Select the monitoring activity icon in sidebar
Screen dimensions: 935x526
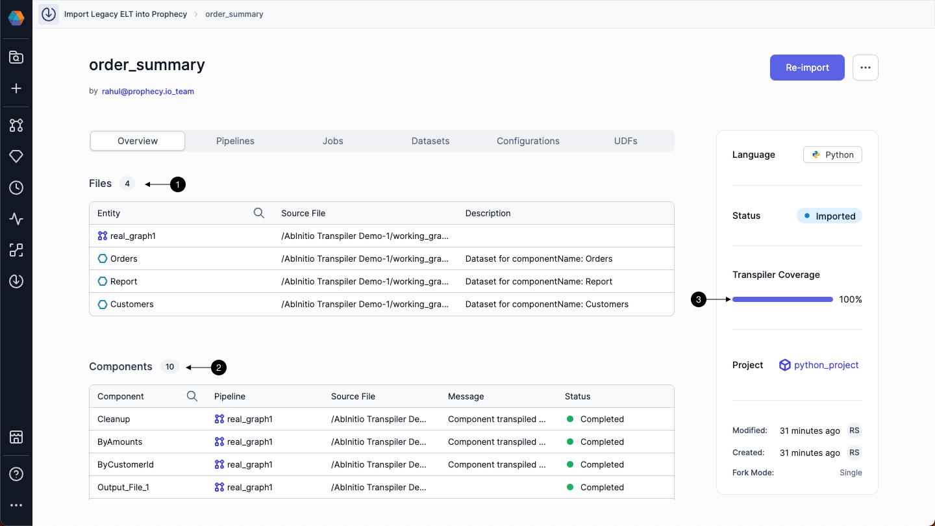16,219
